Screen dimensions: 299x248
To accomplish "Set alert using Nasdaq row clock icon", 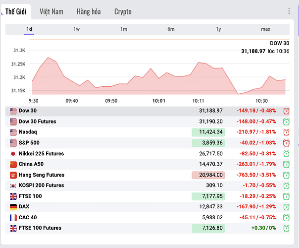I will 286,132.
